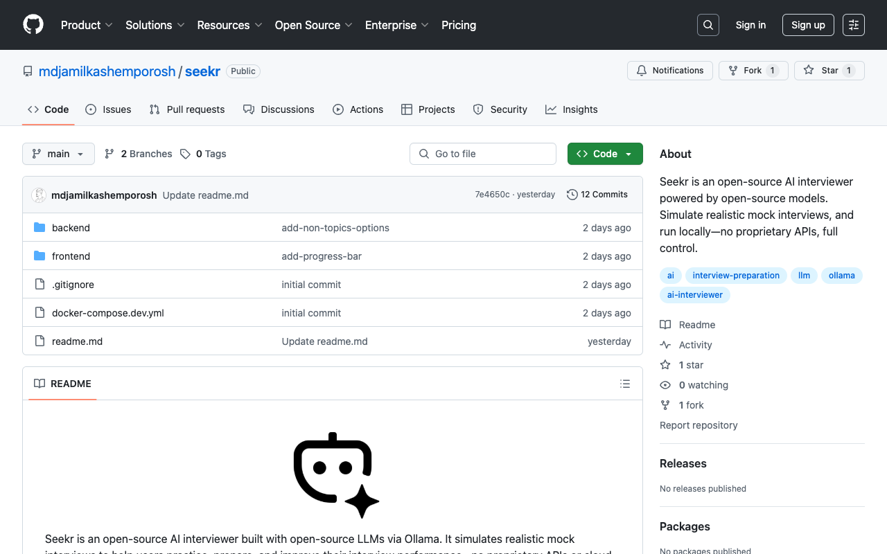This screenshot has width=887, height=554.
Task: Open the main branch selector dropdown
Action: [x=58, y=154]
